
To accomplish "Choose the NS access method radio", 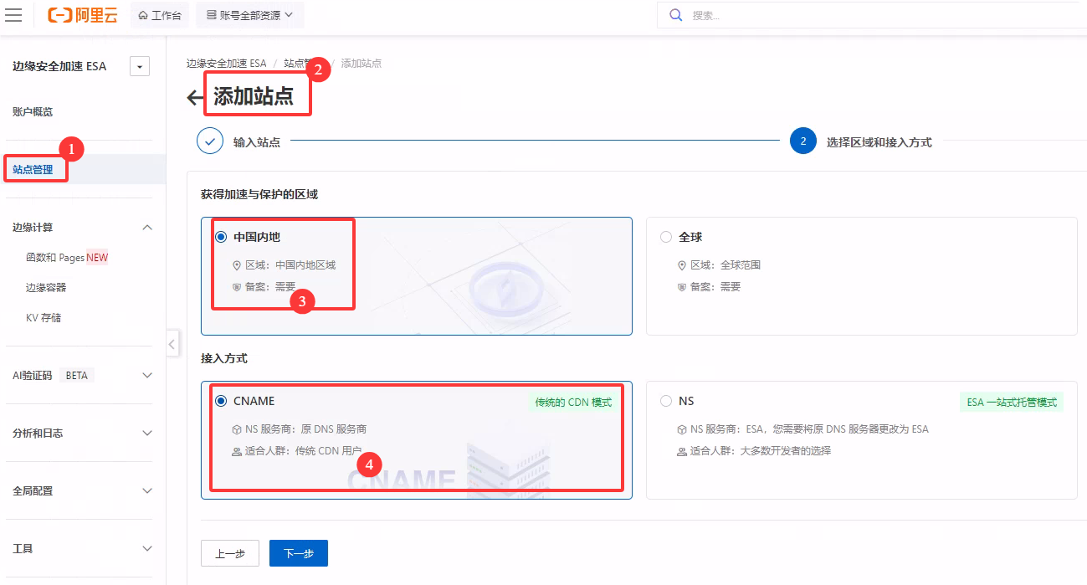I will pyautogui.click(x=666, y=401).
